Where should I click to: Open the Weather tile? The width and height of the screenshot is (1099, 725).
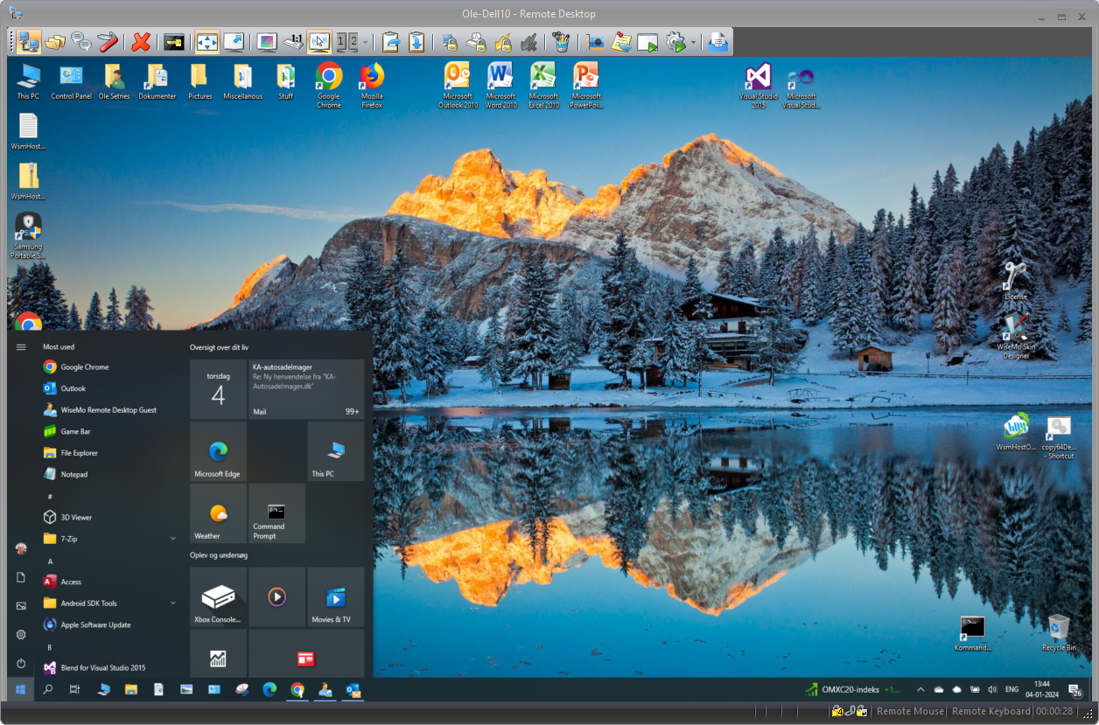218,513
